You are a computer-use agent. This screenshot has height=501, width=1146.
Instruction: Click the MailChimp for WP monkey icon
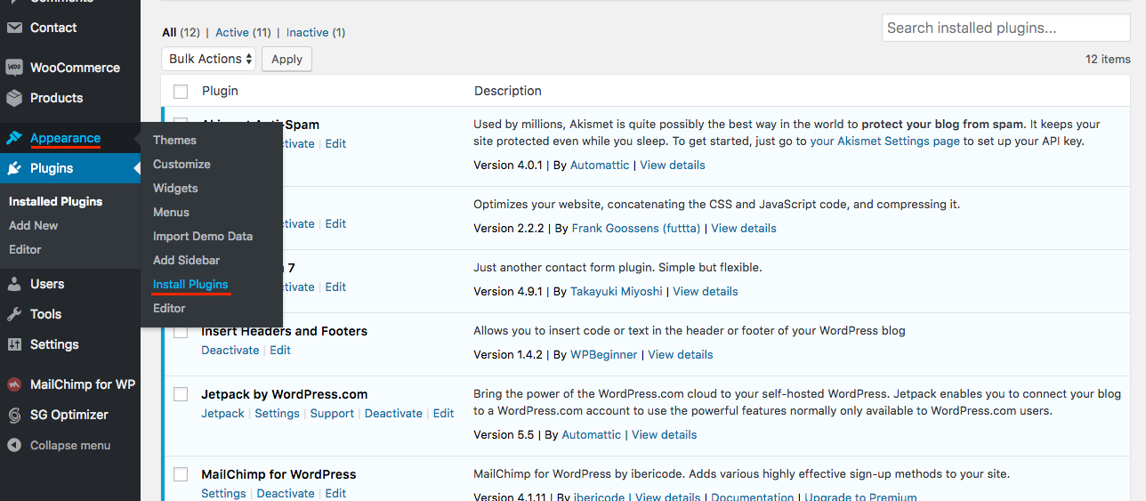coord(14,384)
